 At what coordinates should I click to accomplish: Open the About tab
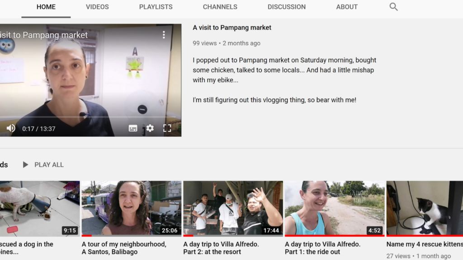coord(347,7)
